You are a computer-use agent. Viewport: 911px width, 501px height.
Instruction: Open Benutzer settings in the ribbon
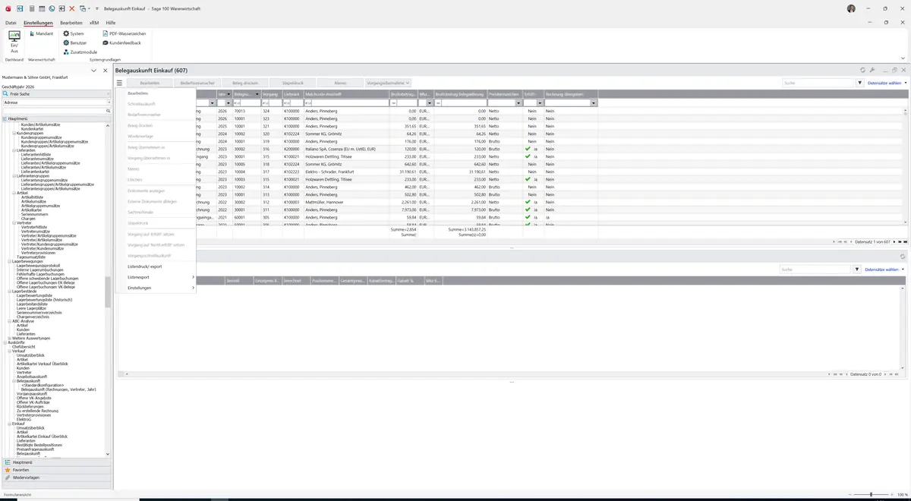tap(75, 43)
